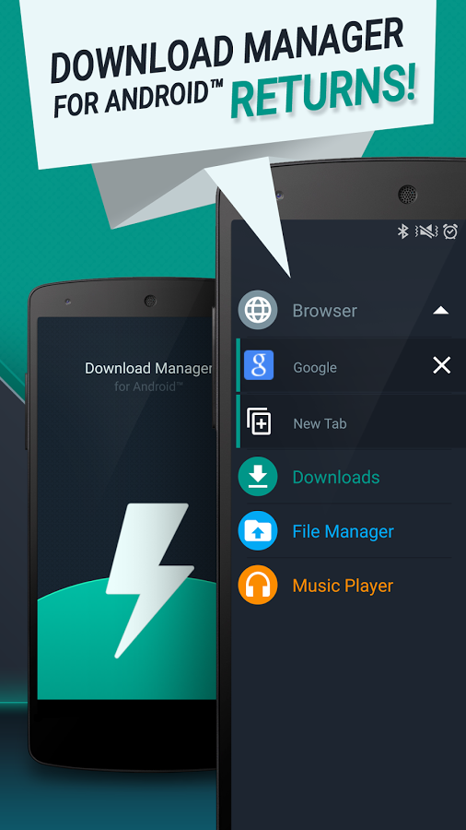The image size is (466, 830).
Task: Tap the Download Manager splash title
Action: click(148, 368)
